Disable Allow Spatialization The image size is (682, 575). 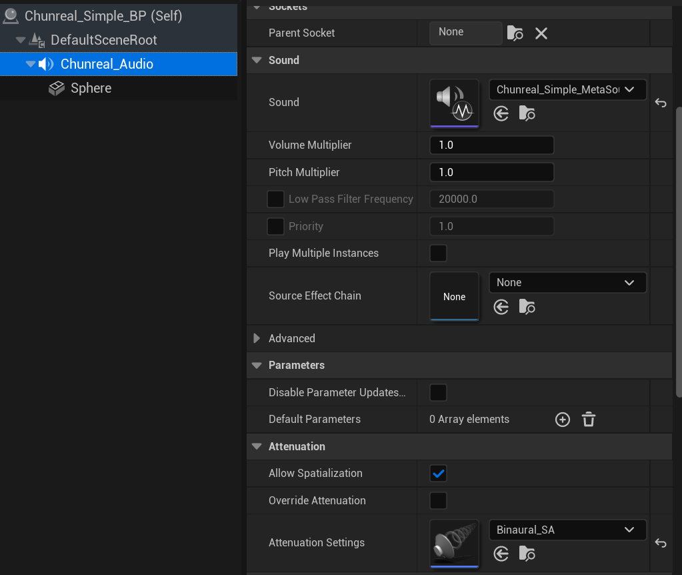click(x=438, y=472)
